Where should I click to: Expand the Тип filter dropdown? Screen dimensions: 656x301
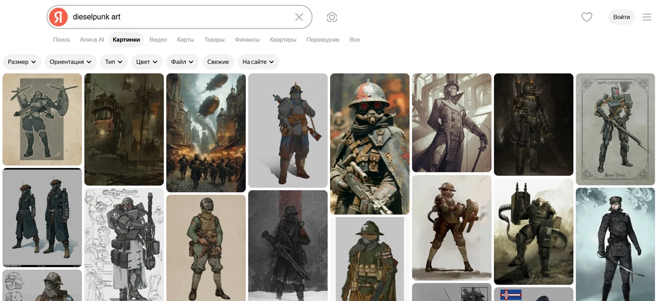pyautogui.click(x=114, y=62)
